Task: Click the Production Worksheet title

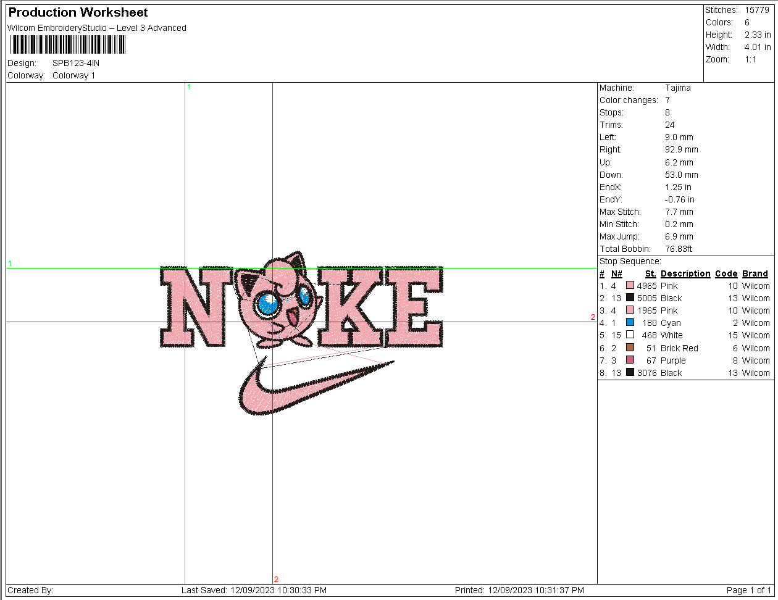Action: click(x=78, y=12)
